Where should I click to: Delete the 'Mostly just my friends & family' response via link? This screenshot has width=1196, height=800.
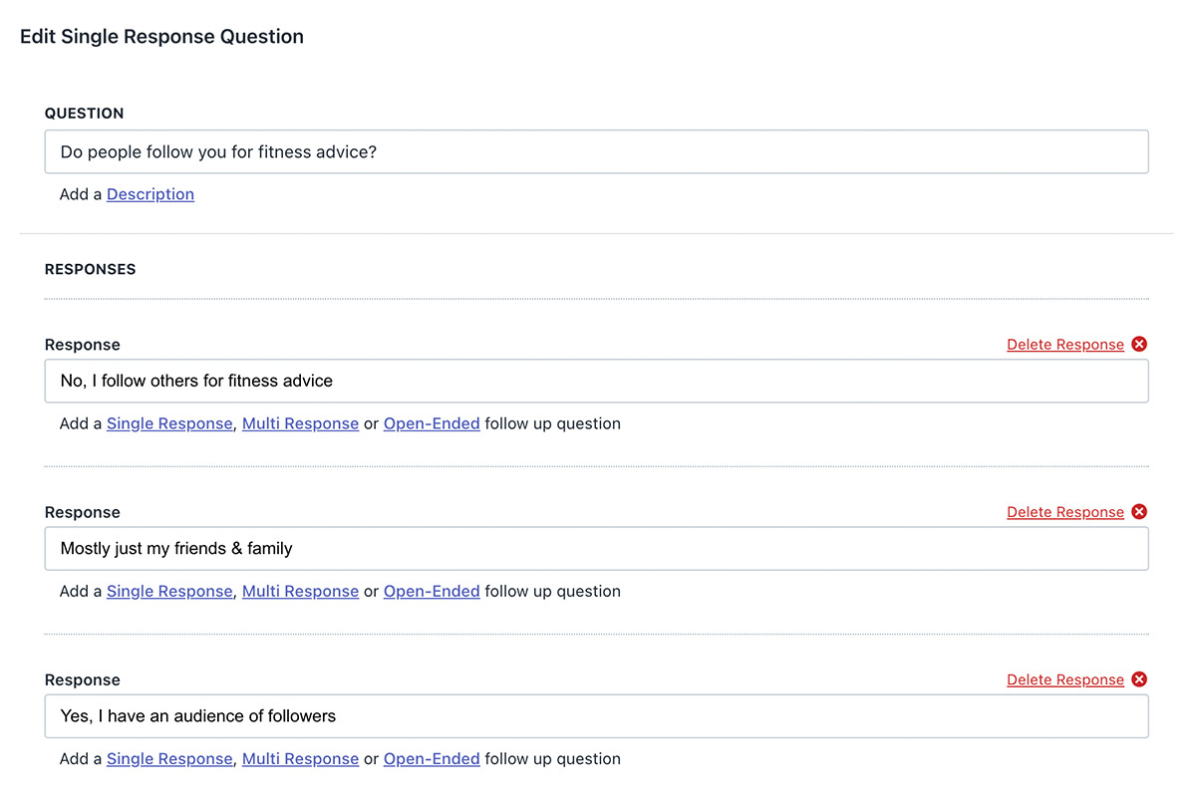click(x=1064, y=512)
